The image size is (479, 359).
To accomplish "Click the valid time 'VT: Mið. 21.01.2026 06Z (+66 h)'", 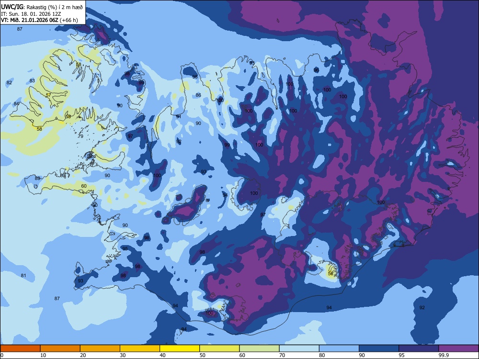I will [x=39, y=20].
